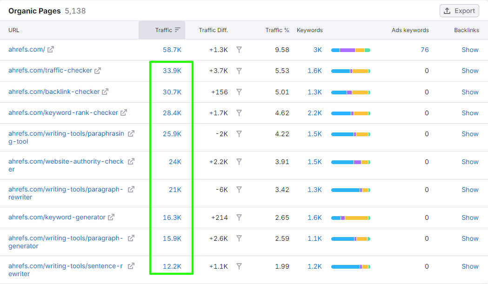Screen dimensions: 488x284
Task: Click the 3K keywords value
Action: point(318,50)
